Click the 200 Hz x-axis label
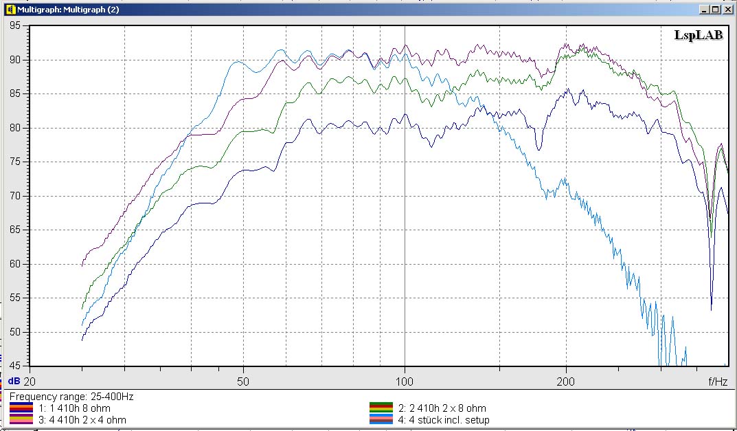This screenshot has width=737, height=431. click(x=566, y=381)
